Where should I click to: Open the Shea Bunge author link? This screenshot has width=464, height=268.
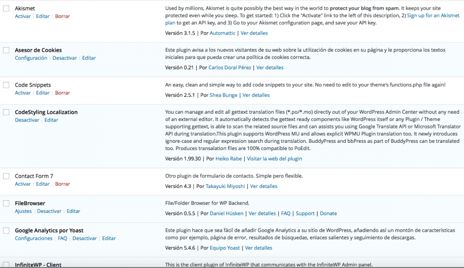click(x=224, y=95)
